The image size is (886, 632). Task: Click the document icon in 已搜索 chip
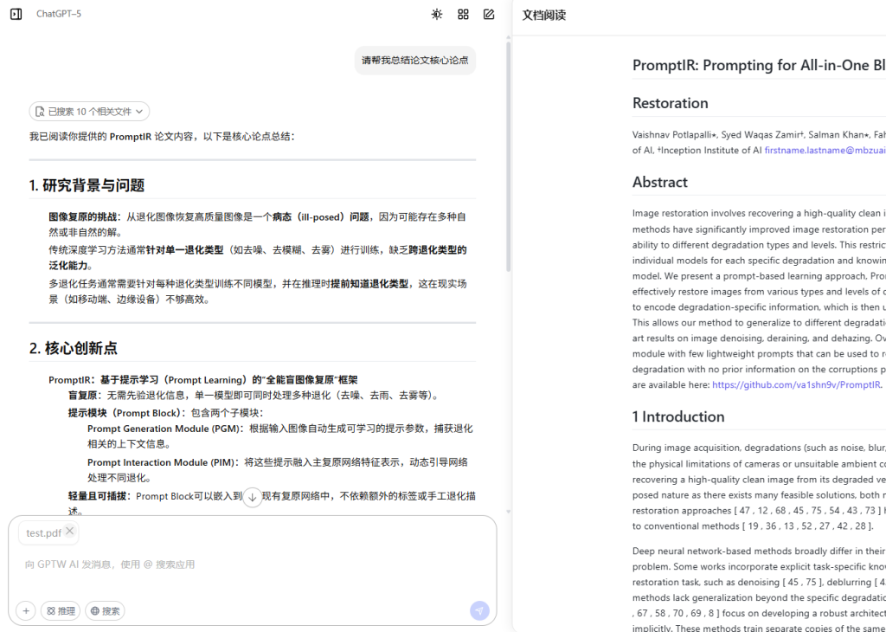pyautogui.click(x=40, y=112)
